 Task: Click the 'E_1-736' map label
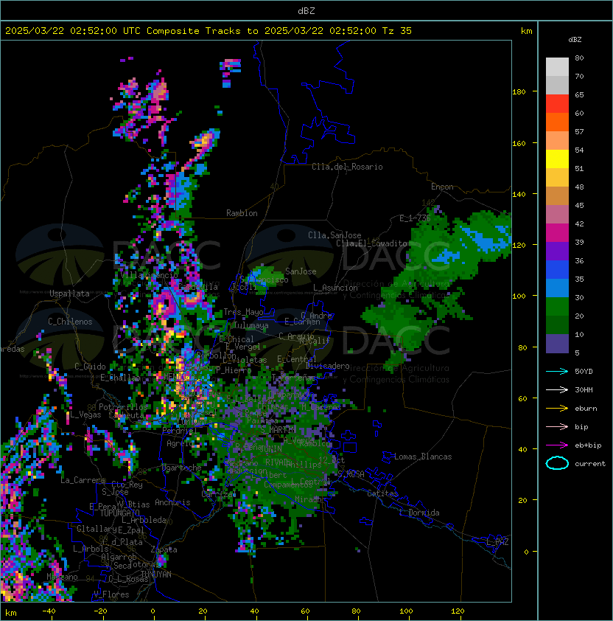pyautogui.click(x=415, y=218)
